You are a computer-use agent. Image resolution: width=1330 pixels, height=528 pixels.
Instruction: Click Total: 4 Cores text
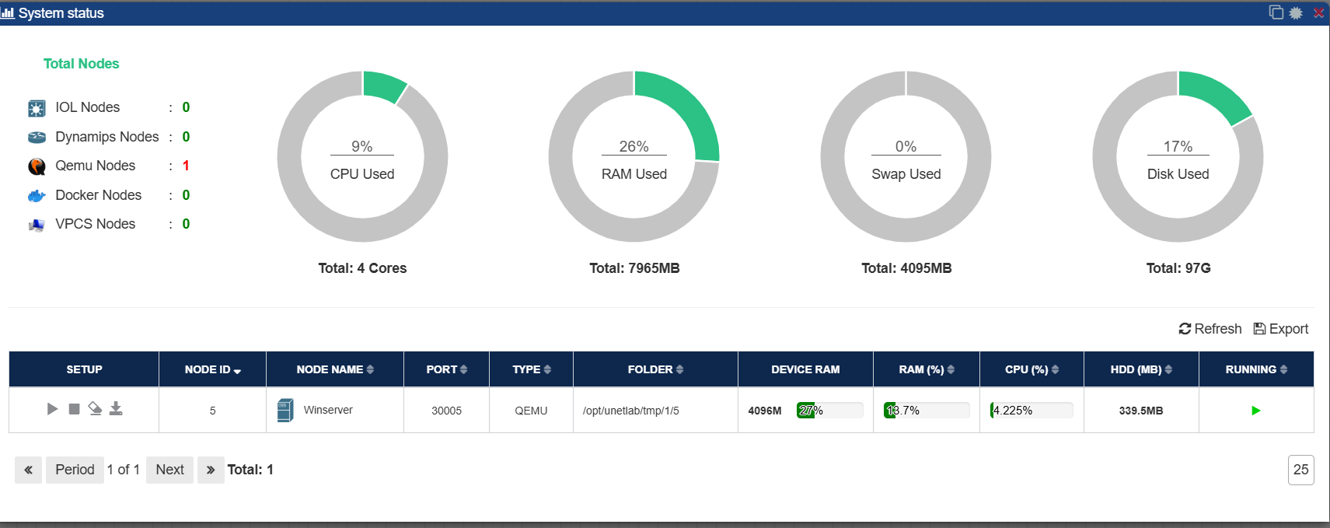pyautogui.click(x=362, y=268)
